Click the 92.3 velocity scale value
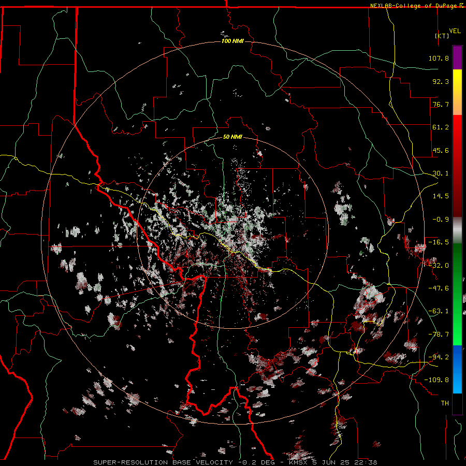 tap(441, 81)
